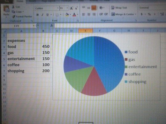Viewport: 166px width, 124px height.
Task: Click the function fx icon by formula bar
Action: pos(52,25)
